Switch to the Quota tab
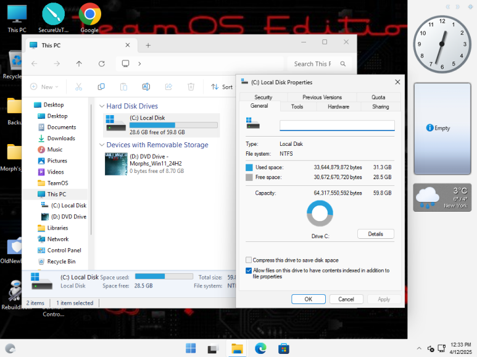This screenshot has height=357, width=477. tap(378, 97)
